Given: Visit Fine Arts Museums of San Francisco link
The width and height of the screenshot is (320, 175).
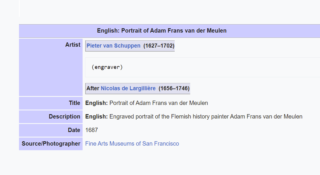Looking at the screenshot, I should (132, 144).
